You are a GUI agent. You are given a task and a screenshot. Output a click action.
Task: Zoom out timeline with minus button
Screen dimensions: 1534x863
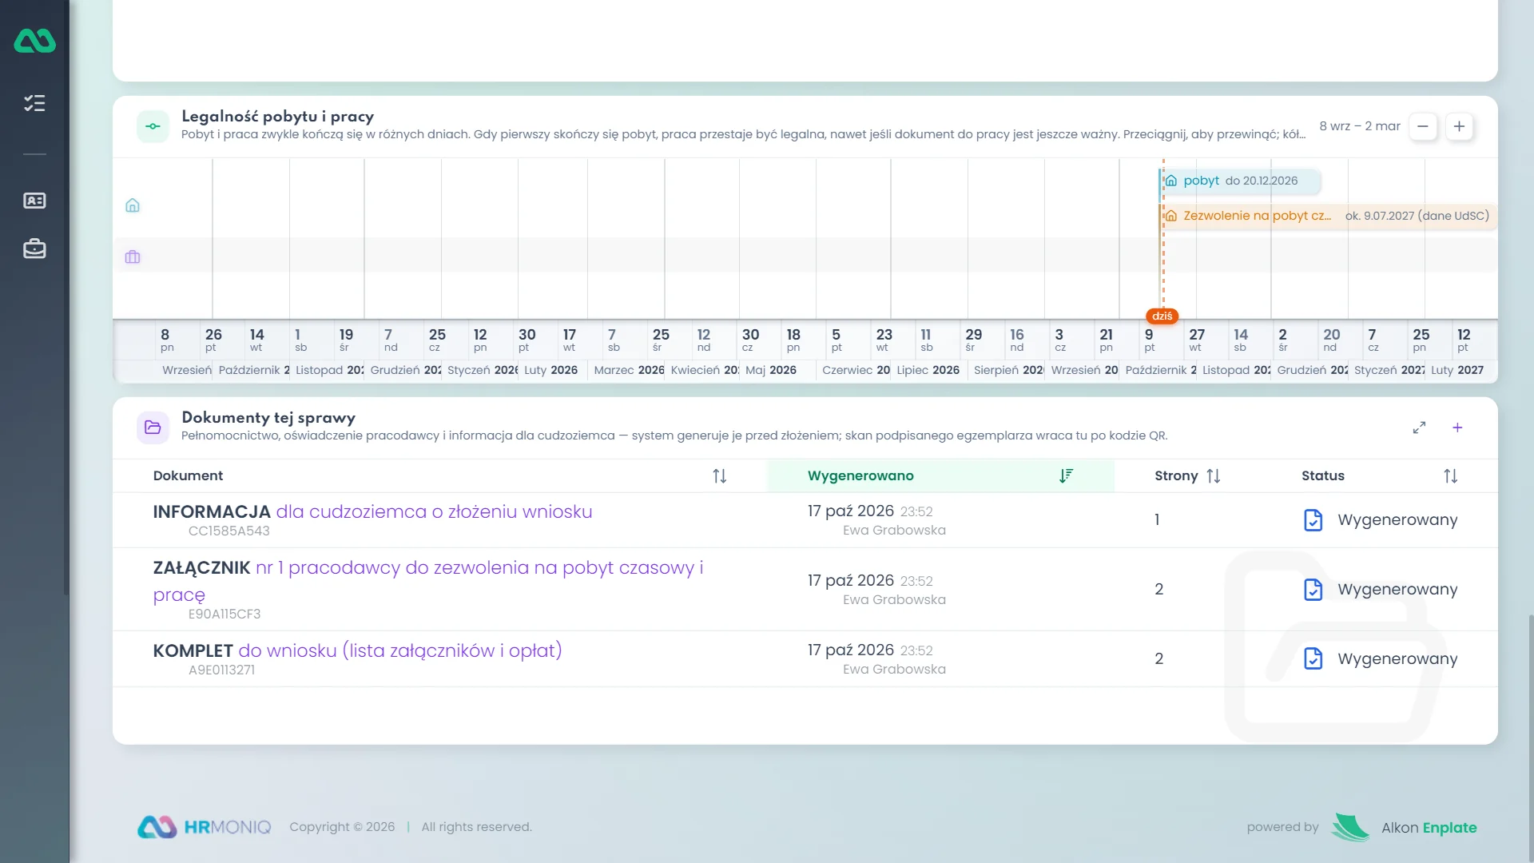point(1423,126)
